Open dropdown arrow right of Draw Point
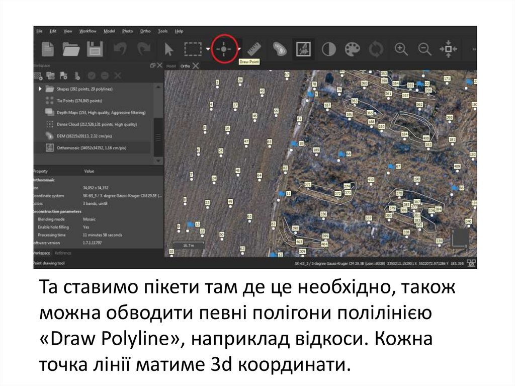Viewport: 515px width, 386px height. tap(239, 49)
